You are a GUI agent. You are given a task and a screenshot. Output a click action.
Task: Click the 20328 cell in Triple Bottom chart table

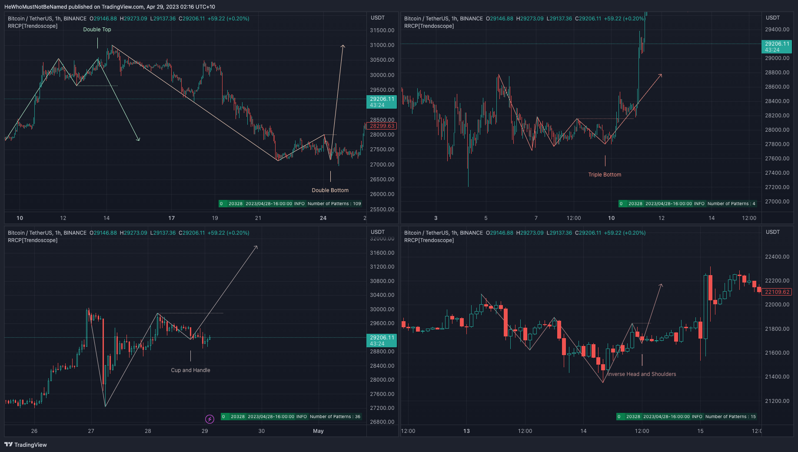click(x=635, y=203)
